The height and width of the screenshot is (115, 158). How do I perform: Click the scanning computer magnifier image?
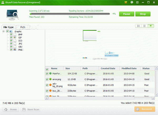pos(12,15)
